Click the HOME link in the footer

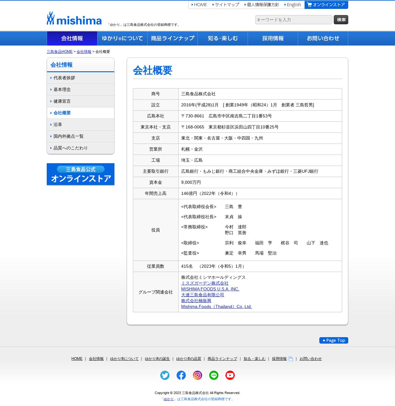click(x=77, y=359)
